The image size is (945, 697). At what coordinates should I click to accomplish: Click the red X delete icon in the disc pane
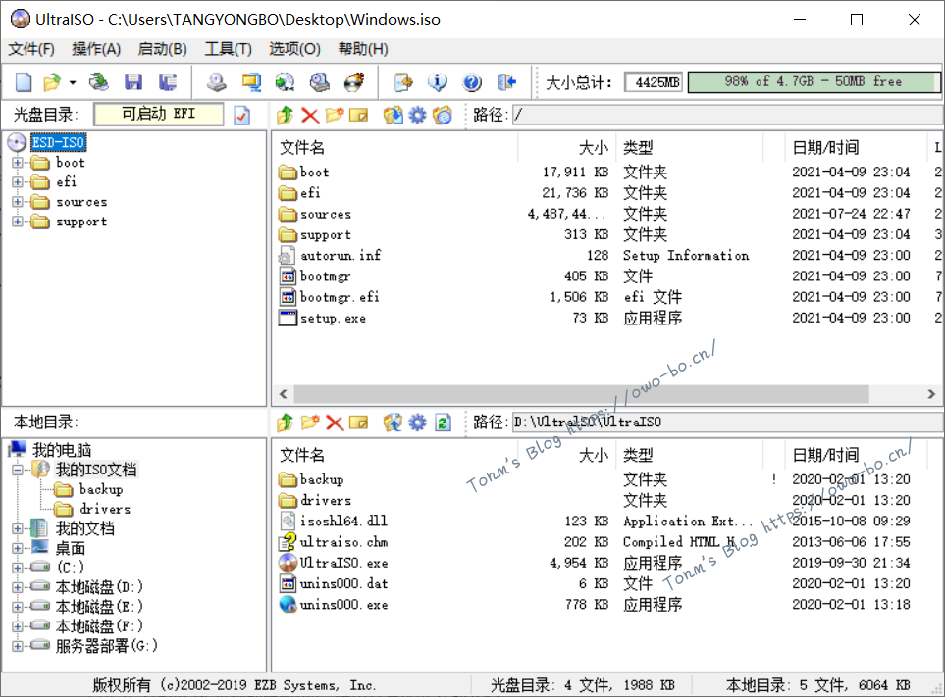click(x=310, y=116)
